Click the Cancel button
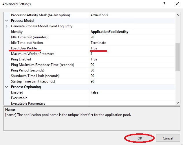The image size is (183, 145). pos(168,138)
